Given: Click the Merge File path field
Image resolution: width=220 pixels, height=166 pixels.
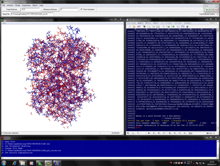Looking at the screenshot, I should 32,14.
